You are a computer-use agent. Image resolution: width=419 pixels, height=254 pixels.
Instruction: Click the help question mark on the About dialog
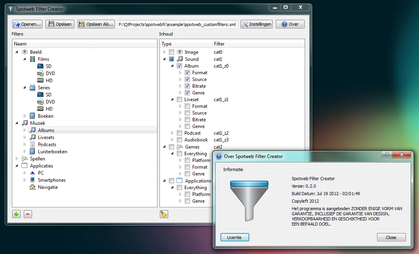pos(386,154)
